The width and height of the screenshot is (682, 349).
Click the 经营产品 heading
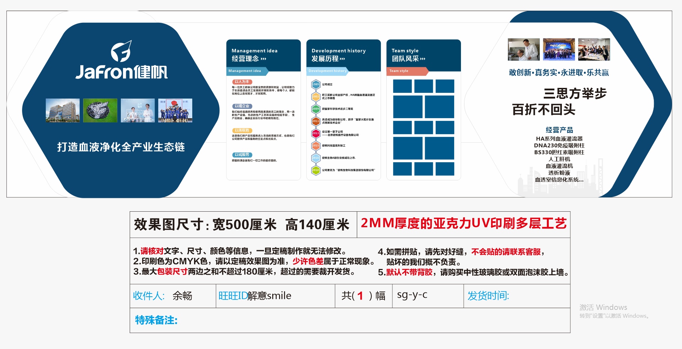pyautogui.click(x=559, y=130)
